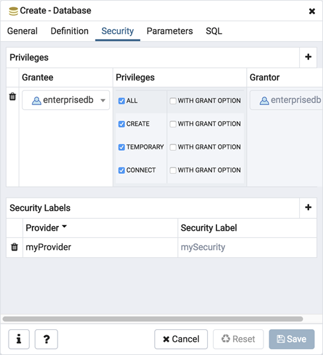
Task: Click the myProvider provider cell
Action: 100,247
